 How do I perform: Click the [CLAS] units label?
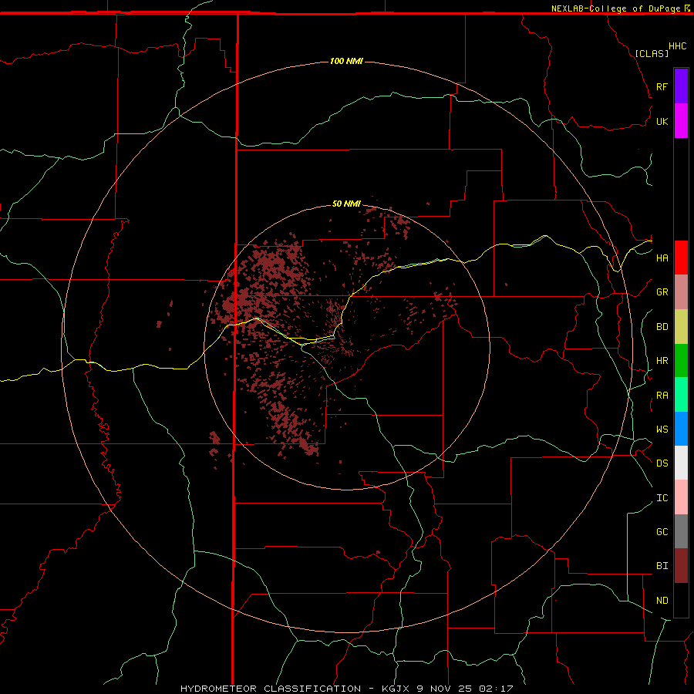652,53
